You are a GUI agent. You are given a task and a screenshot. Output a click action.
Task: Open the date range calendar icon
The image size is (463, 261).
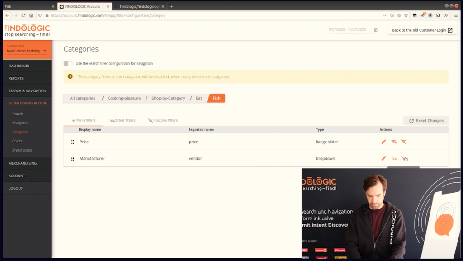[x=376, y=30]
